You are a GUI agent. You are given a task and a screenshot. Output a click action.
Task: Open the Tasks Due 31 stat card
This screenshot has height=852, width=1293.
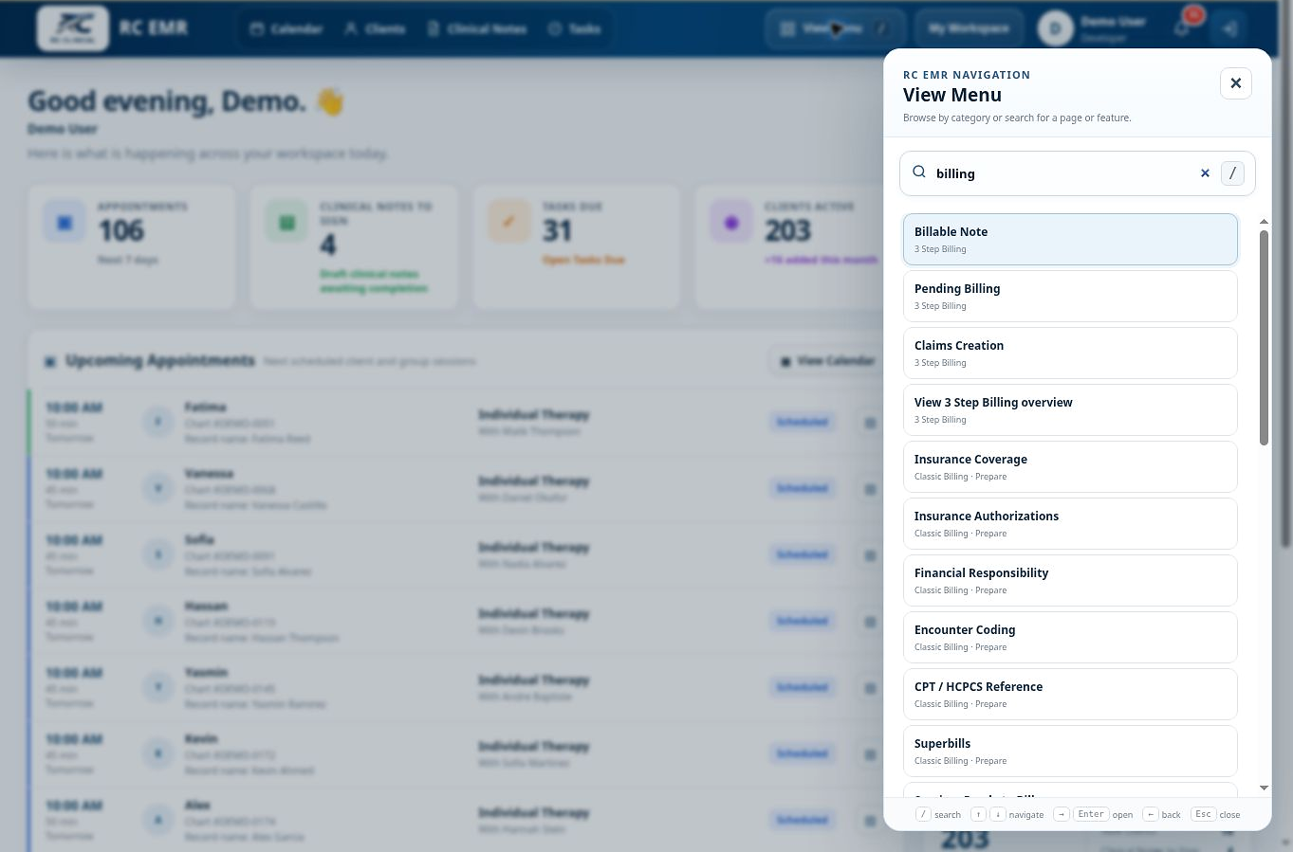[x=576, y=246]
